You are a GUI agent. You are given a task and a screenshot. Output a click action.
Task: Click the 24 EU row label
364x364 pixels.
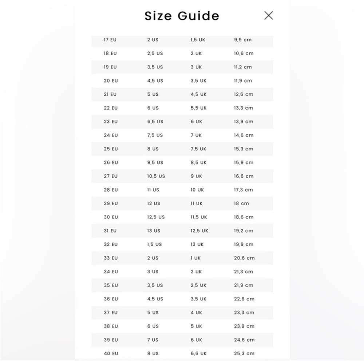click(x=111, y=135)
